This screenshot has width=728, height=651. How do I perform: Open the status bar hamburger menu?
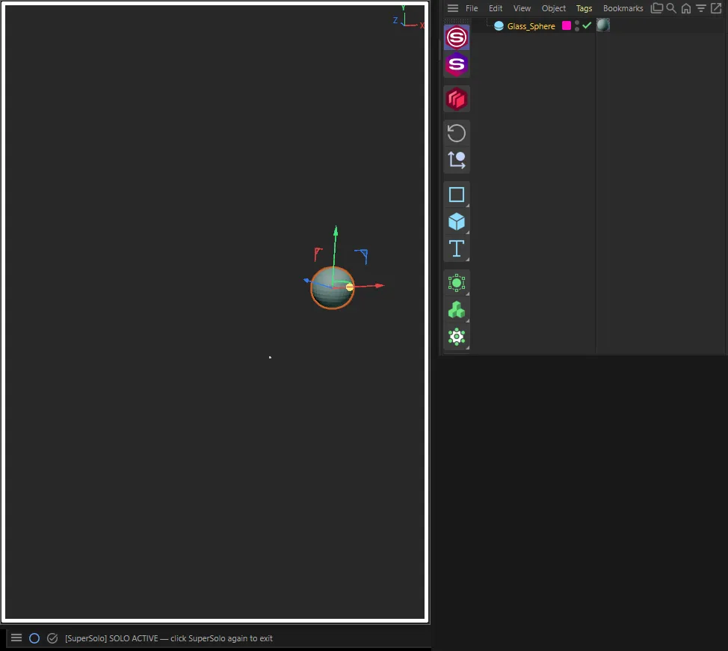pyautogui.click(x=16, y=638)
